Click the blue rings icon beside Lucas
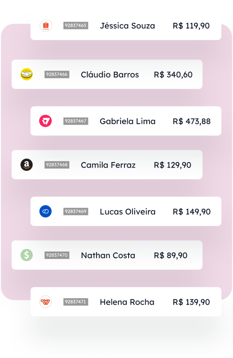The height and width of the screenshot is (358, 233). tap(46, 211)
